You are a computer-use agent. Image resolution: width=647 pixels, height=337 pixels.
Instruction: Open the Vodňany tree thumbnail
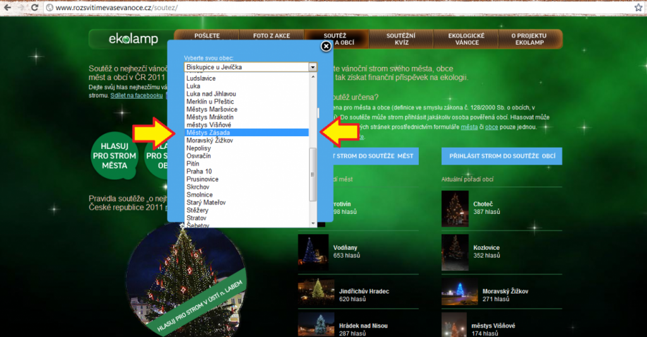click(313, 249)
